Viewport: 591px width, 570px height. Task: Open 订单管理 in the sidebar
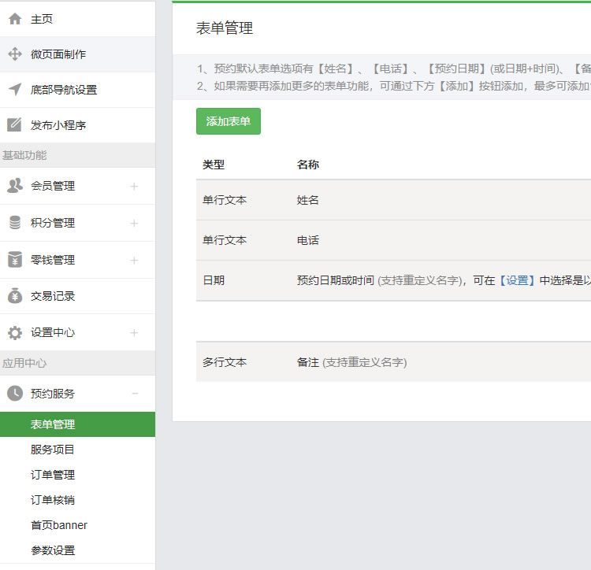pyautogui.click(x=53, y=475)
